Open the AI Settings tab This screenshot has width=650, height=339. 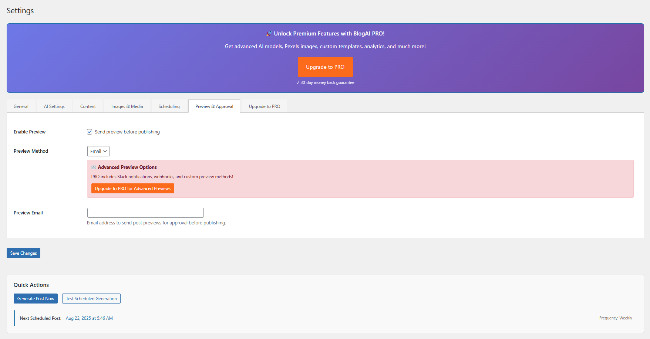tap(54, 106)
